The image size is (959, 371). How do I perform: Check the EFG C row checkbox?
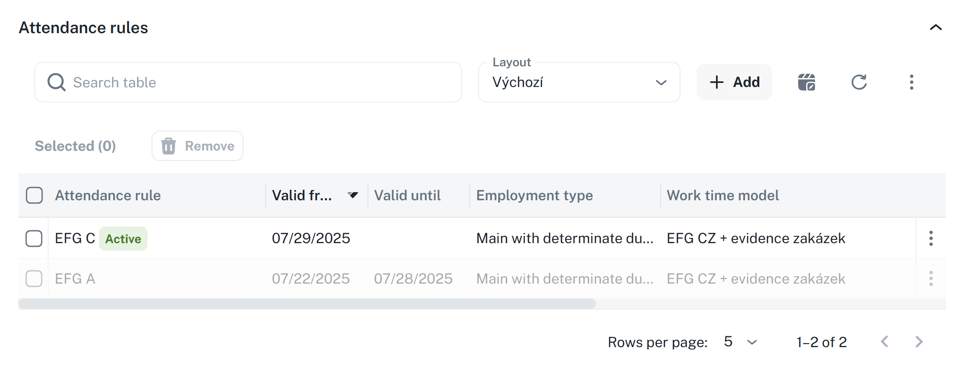point(34,238)
